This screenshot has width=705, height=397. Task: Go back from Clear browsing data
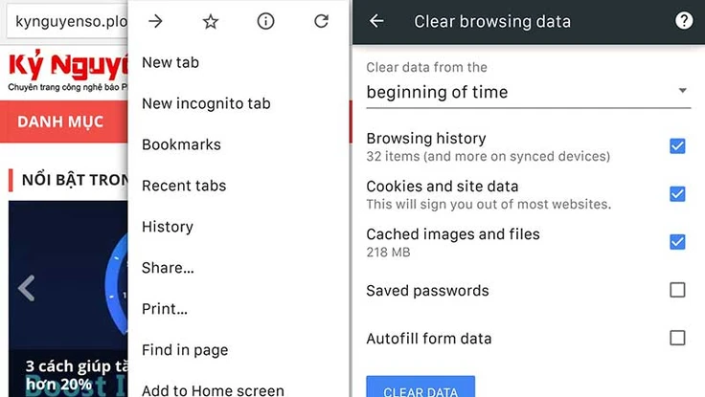click(x=376, y=21)
